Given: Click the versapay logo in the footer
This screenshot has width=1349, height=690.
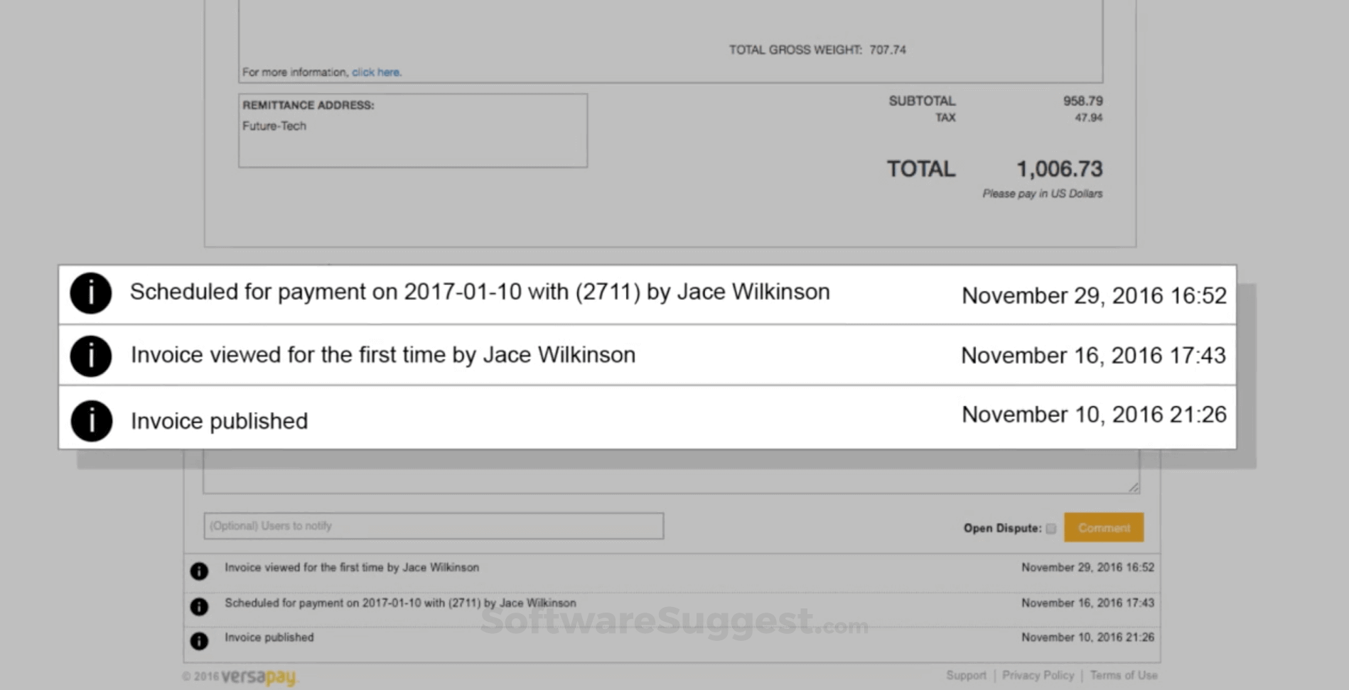Looking at the screenshot, I should point(259,677).
